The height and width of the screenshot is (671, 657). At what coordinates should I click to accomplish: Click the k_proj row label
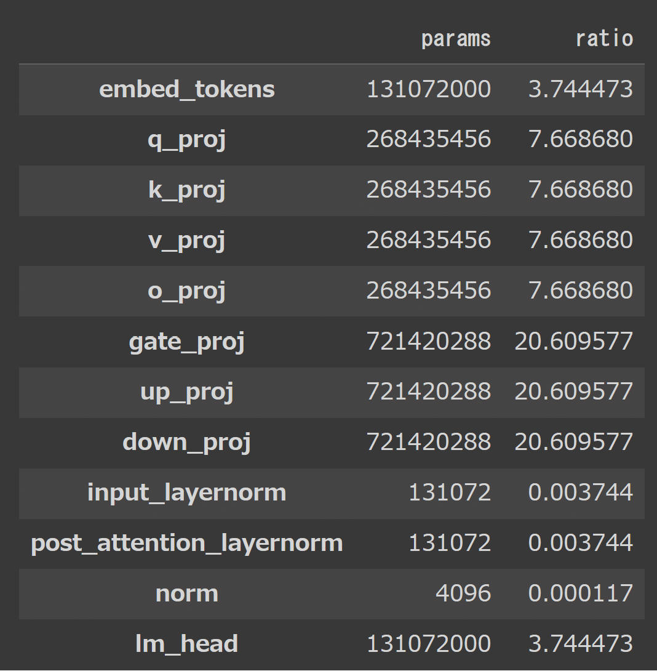point(187,190)
